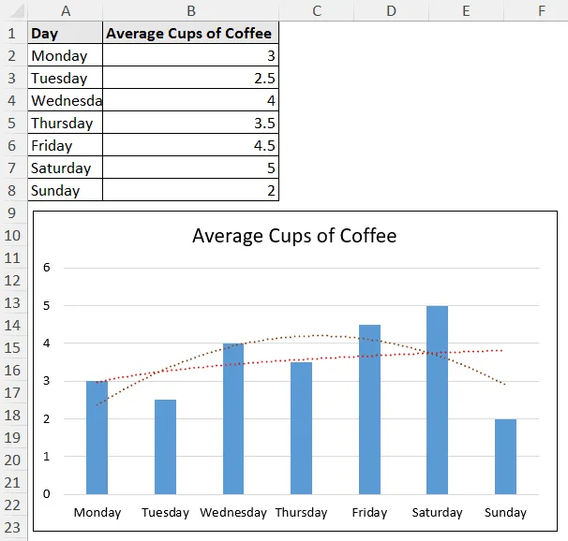This screenshot has width=568, height=541.
Task: Select column C header
Action: 316,11
